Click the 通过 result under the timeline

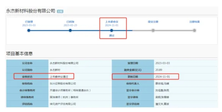tap(112, 36)
